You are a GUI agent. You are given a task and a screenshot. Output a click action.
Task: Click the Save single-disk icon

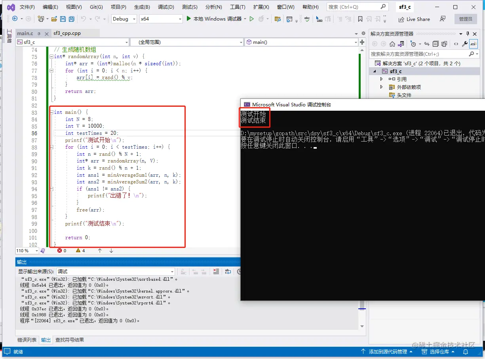pyautogui.click(x=63, y=19)
